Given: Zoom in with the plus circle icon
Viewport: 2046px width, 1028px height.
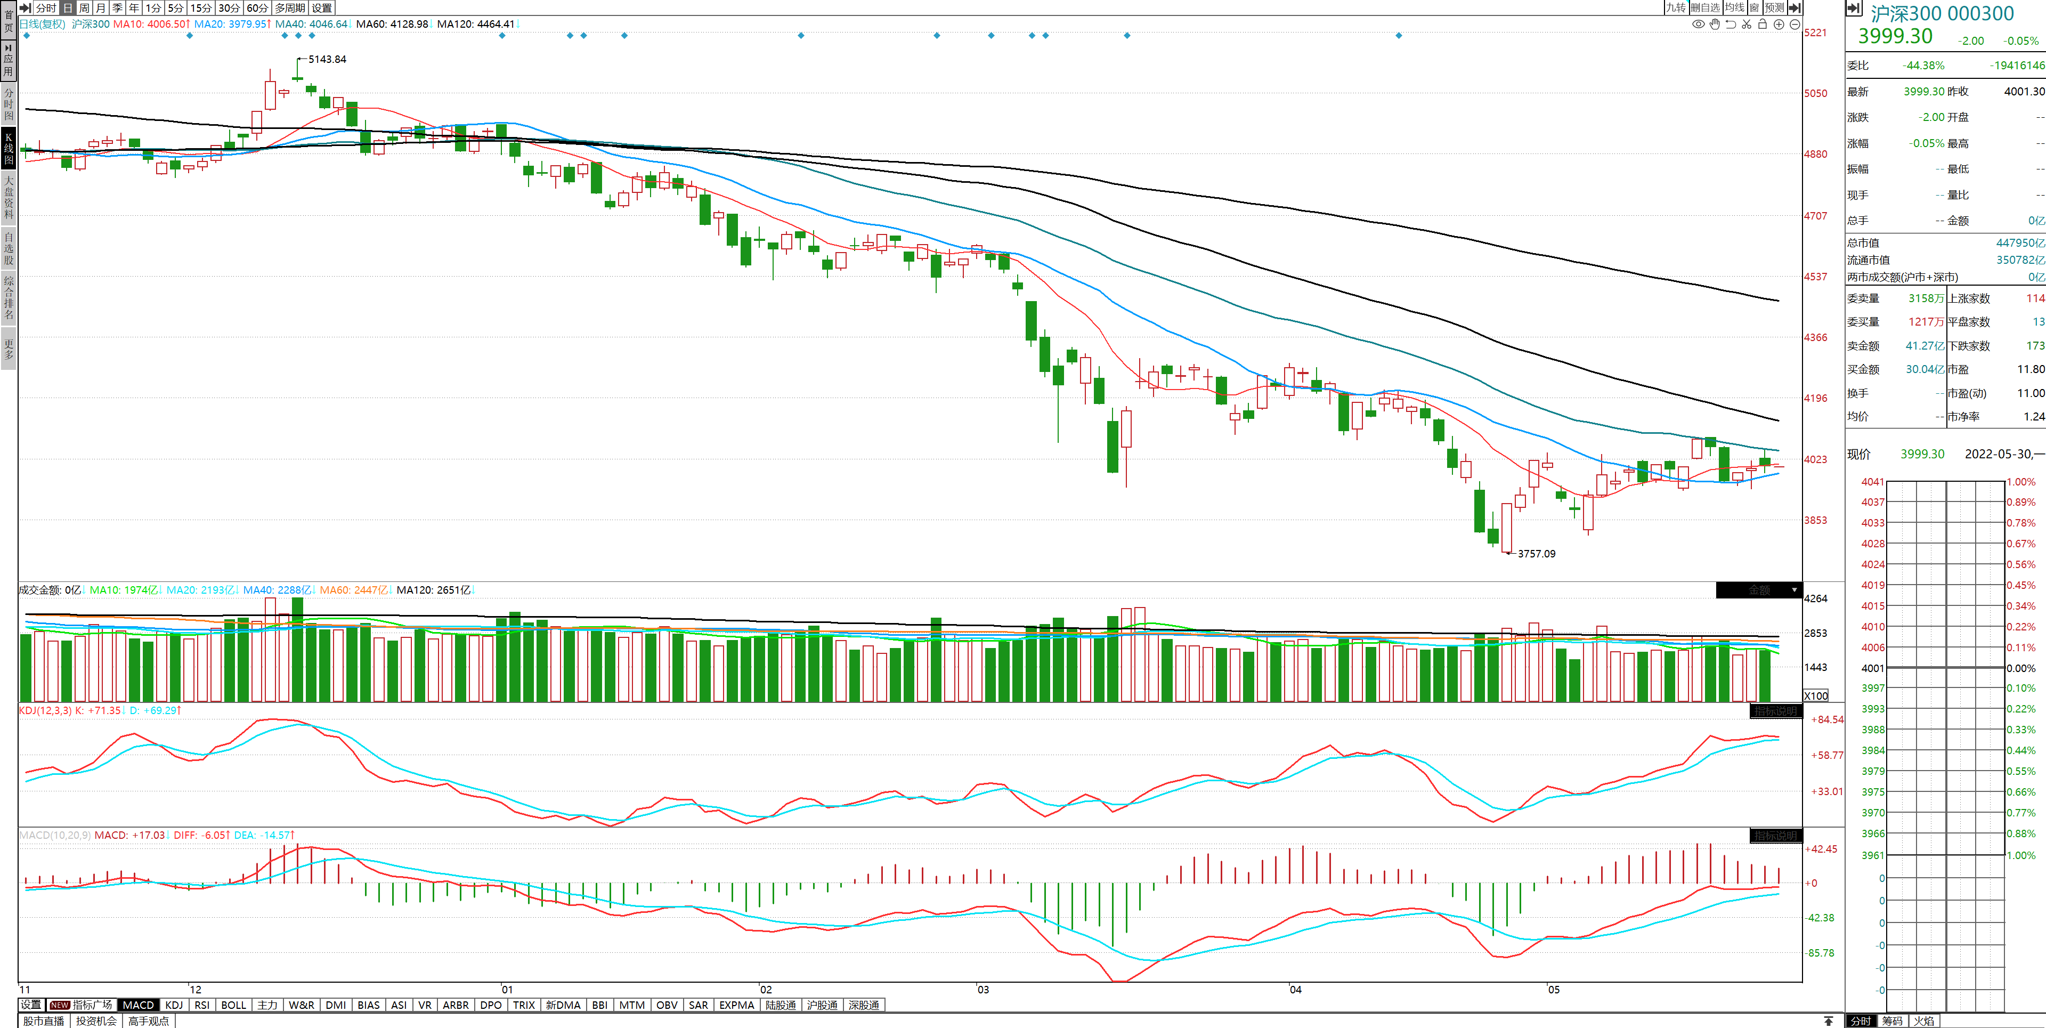Looking at the screenshot, I should click(1779, 25).
